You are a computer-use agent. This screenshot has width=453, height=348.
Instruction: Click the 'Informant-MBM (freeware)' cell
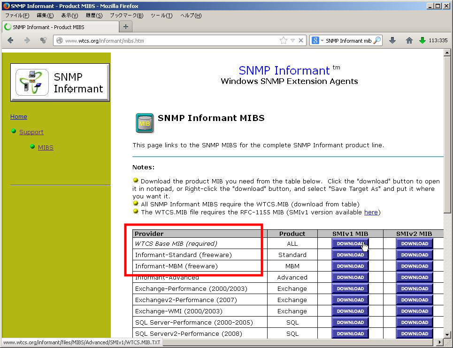(200, 266)
